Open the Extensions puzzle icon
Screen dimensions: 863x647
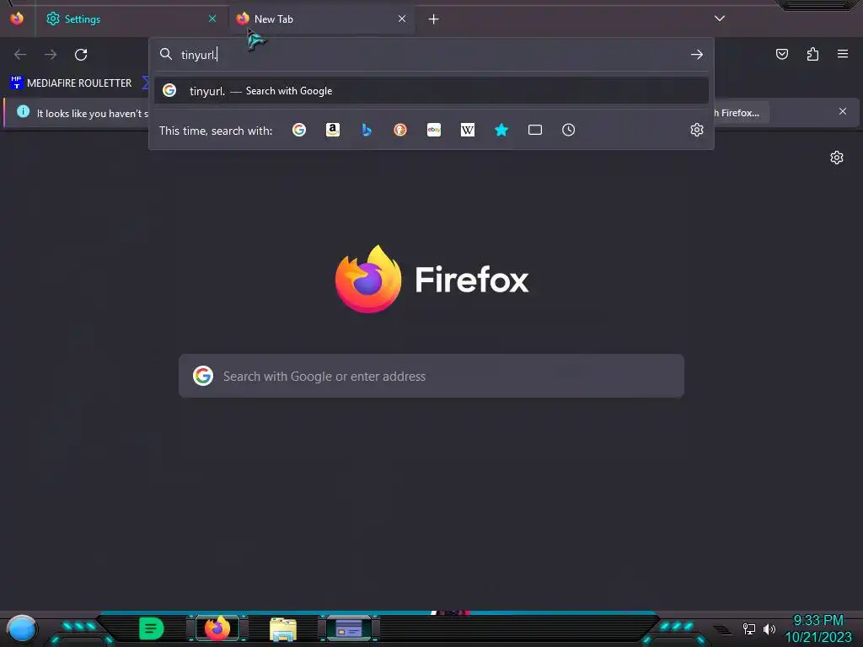[812, 54]
